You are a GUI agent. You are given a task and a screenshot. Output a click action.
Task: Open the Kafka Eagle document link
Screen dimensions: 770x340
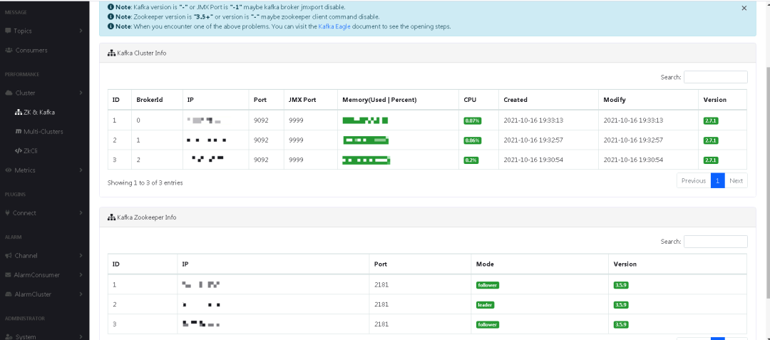tap(334, 26)
